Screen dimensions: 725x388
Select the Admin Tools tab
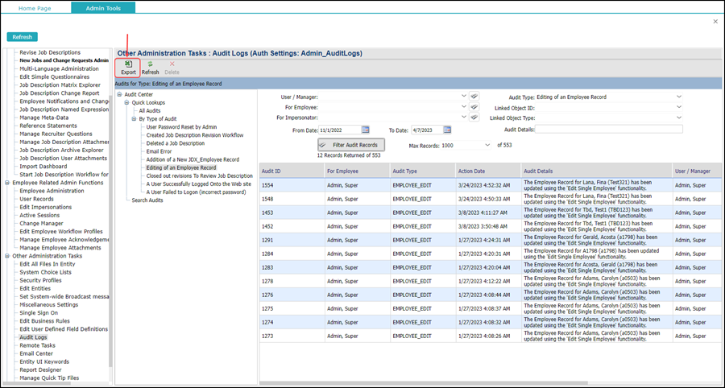point(104,7)
